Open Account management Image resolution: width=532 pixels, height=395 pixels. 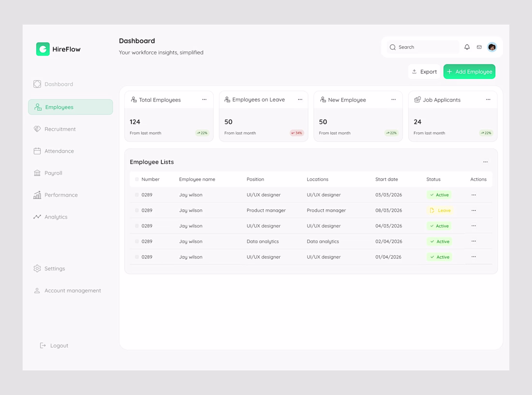click(67, 291)
